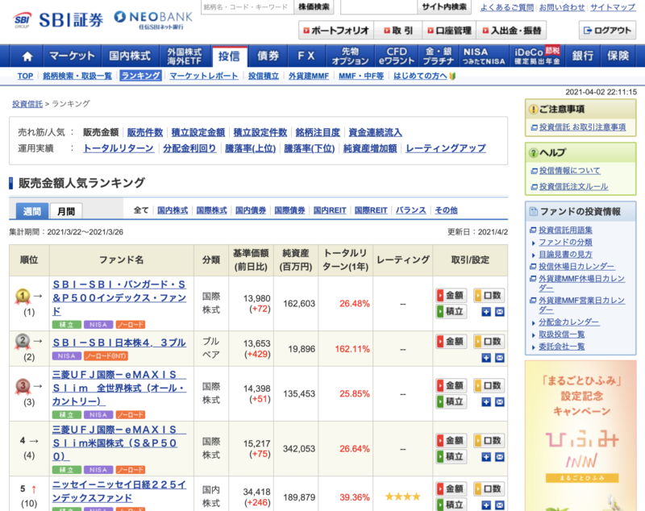Viewport: 645px width, 511px height.
Task: Click the サイト内検索 button
Action: [444, 6]
